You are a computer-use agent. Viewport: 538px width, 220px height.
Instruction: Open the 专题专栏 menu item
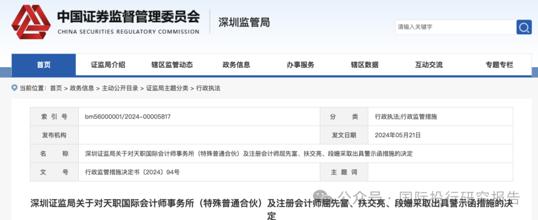point(499,65)
